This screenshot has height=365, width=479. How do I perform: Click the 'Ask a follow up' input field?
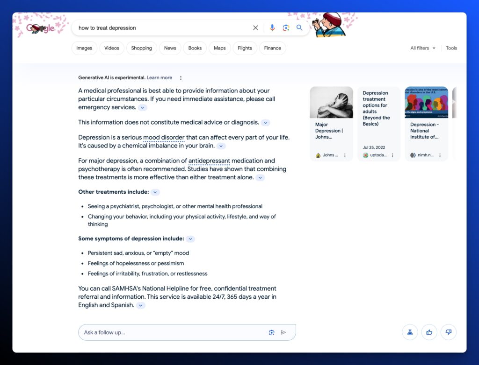tap(173, 332)
